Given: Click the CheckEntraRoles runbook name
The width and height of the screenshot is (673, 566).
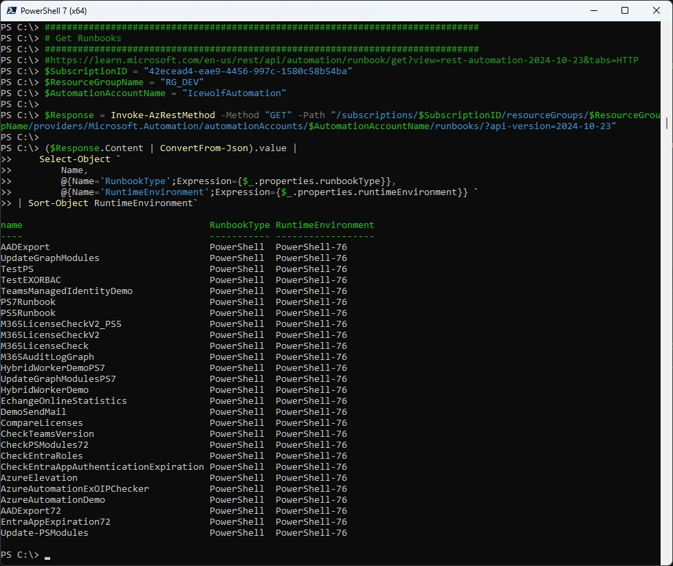Looking at the screenshot, I should pos(42,456).
